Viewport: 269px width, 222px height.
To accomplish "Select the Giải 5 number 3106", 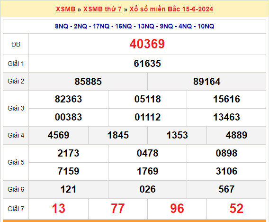I will [x=226, y=171].
